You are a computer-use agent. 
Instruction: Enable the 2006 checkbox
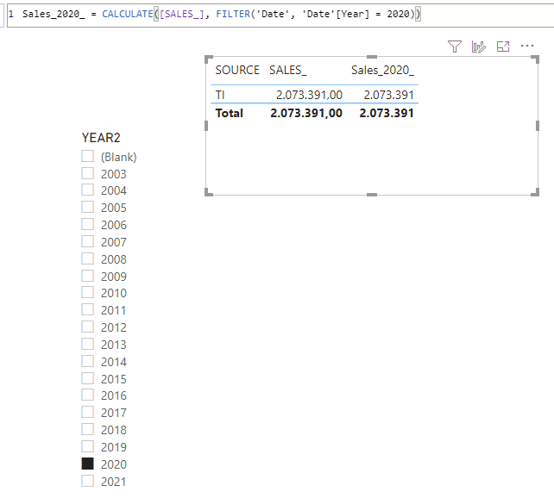[x=88, y=224]
